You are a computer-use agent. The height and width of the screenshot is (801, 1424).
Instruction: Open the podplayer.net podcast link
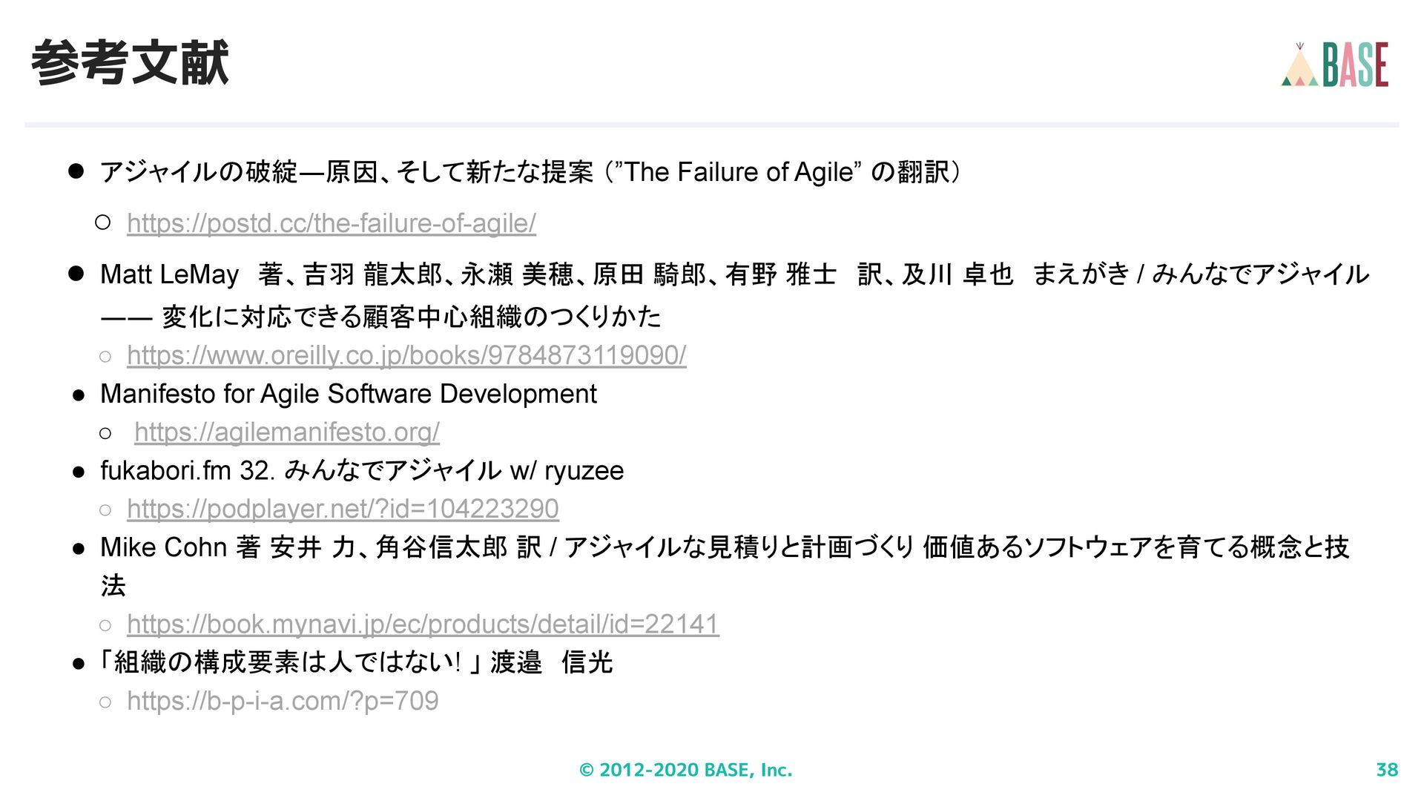tap(343, 509)
